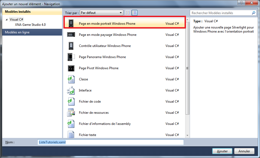
Task: Select 'Page en mode portrait Windows Phone'
Action: tap(107, 23)
